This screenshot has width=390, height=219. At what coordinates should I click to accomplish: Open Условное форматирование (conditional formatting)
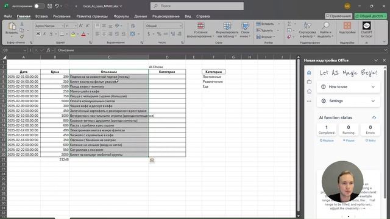[200, 30]
